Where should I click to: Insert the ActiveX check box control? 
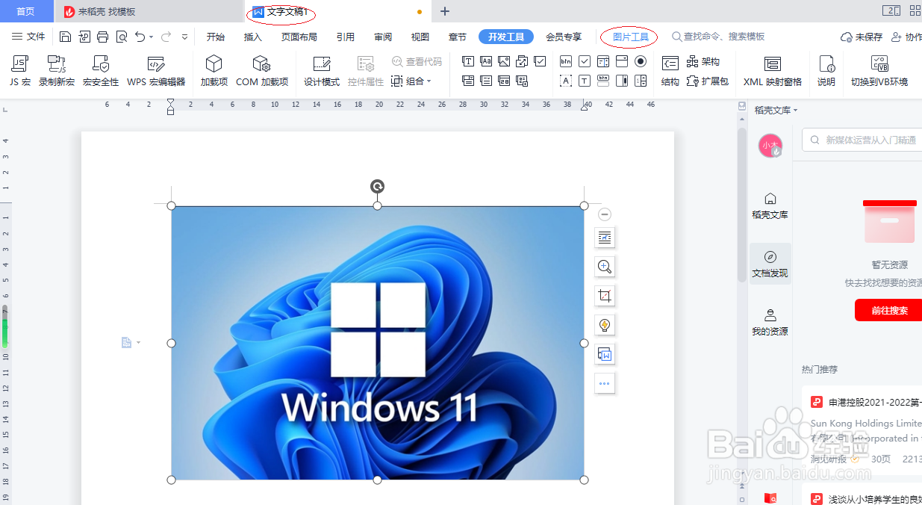point(585,61)
